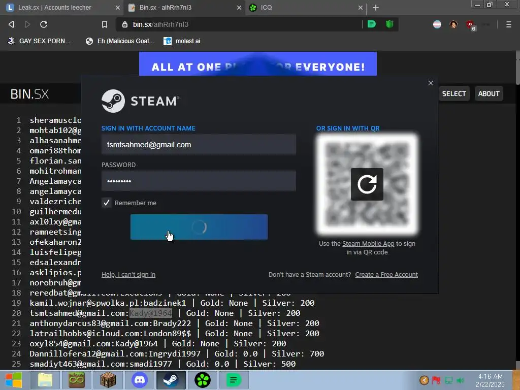This screenshot has height=390, width=520.
Task: Click the network tray icon
Action: [x=448, y=380]
